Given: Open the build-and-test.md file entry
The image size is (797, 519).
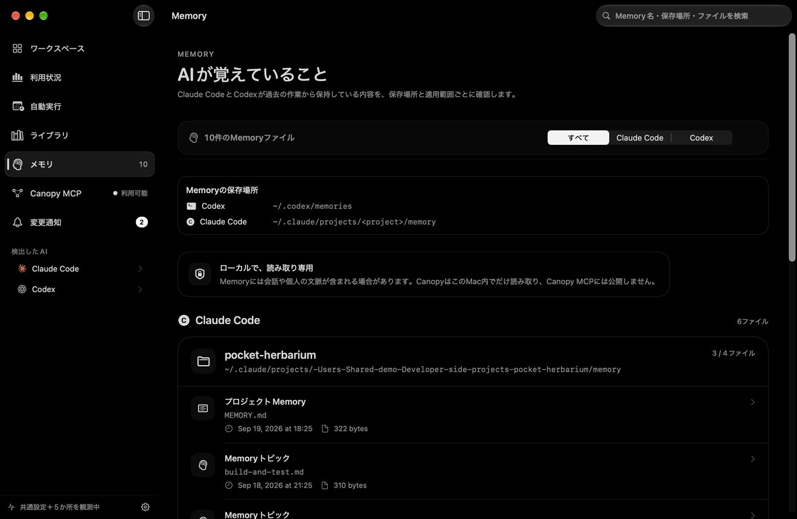Looking at the screenshot, I should click(x=473, y=471).
